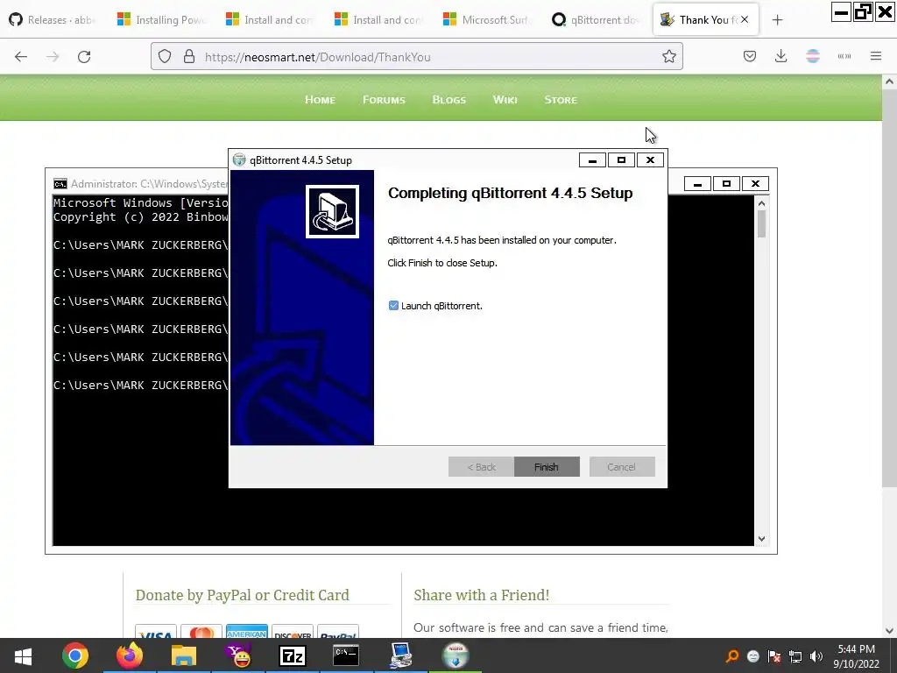Click the Command Prompt scrollbar thumb

pos(761,223)
